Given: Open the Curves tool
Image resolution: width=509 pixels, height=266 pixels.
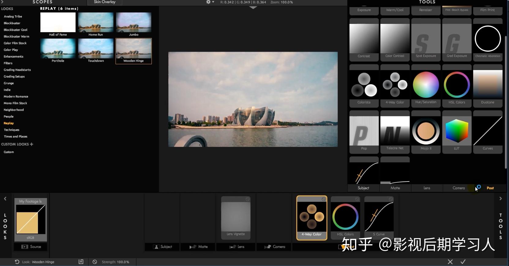Looking at the screenshot, I should pyautogui.click(x=488, y=132).
